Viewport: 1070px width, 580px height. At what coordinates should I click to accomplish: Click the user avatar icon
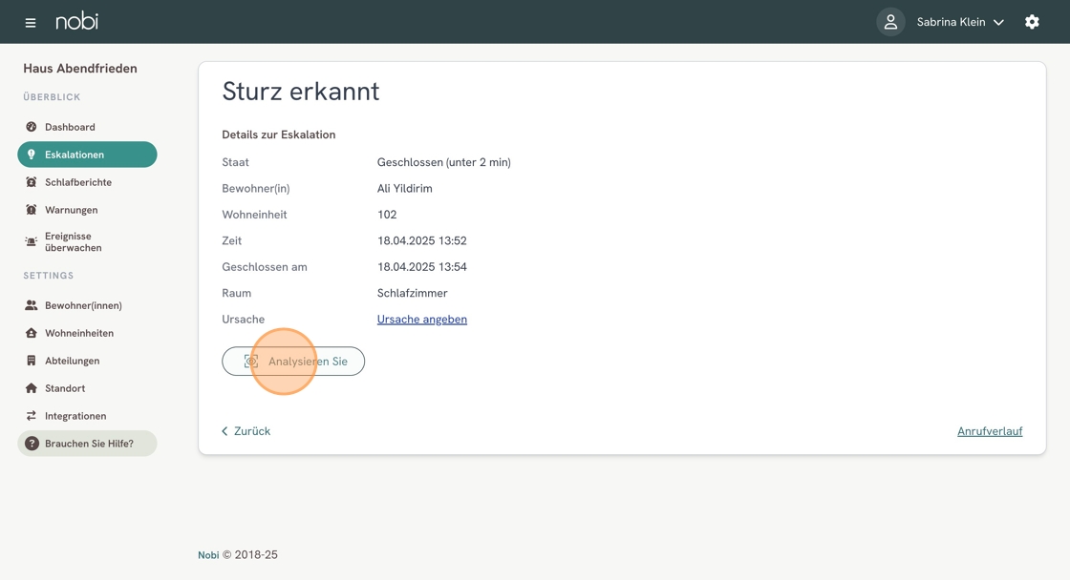(x=890, y=22)
